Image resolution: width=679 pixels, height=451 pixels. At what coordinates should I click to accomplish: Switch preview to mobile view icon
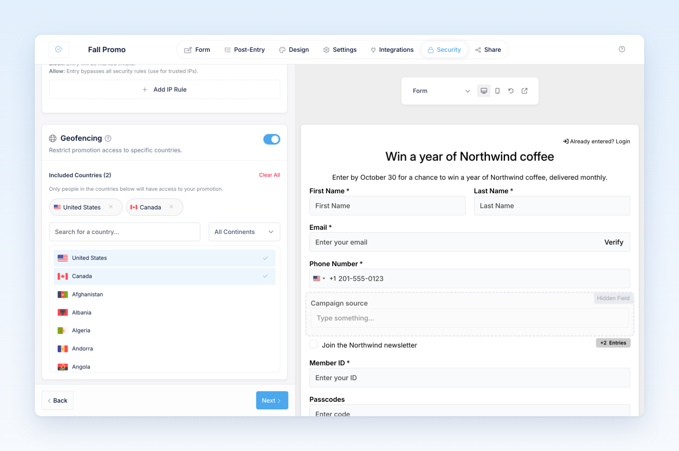click(497, 91)
